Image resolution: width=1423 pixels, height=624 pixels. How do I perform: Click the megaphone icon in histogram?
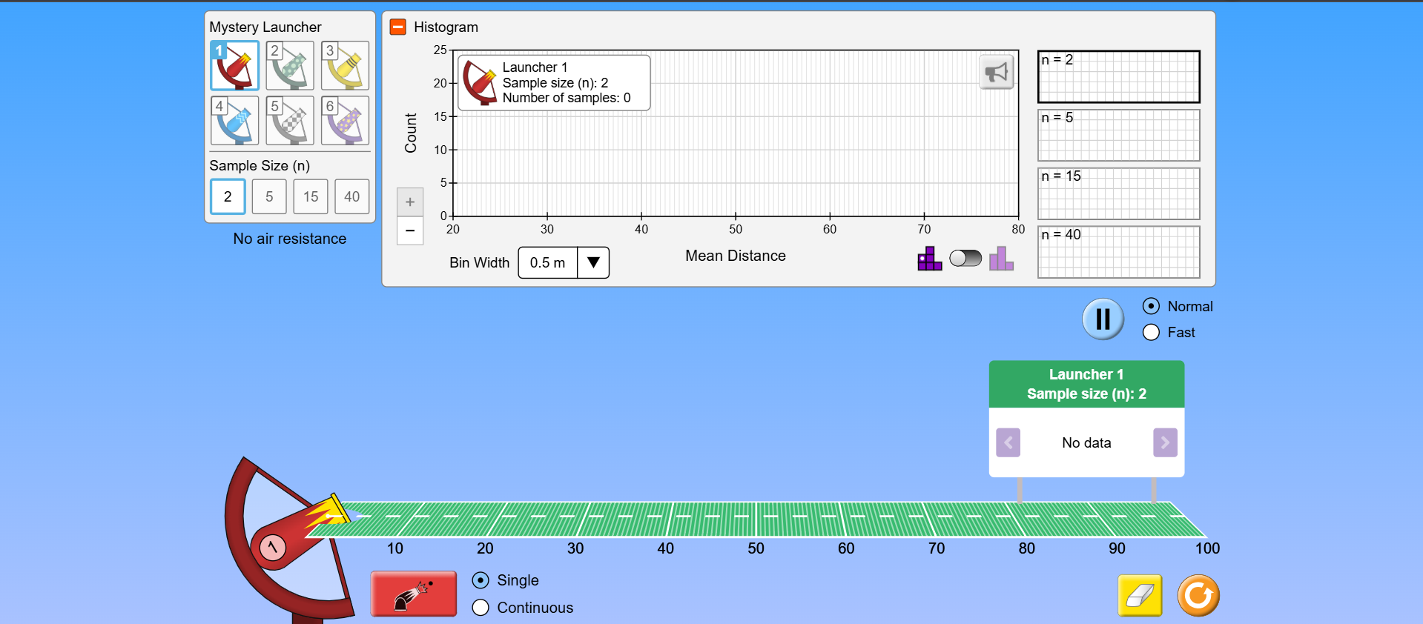click(996, 72)
